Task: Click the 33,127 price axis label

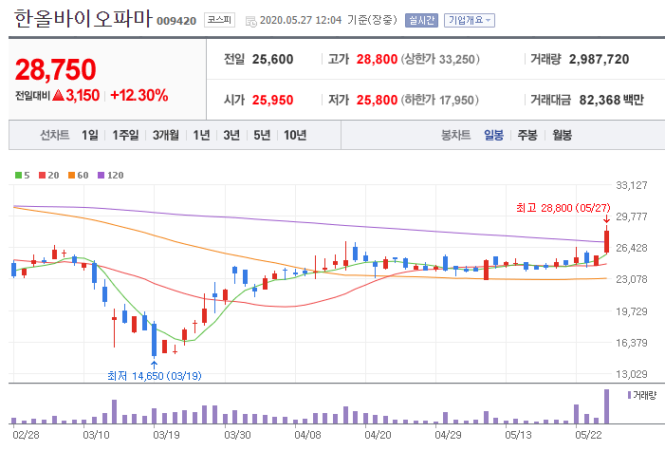Action: point(632,185)
